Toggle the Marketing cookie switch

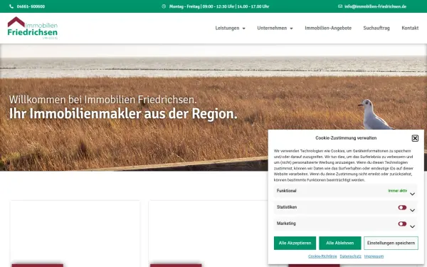[x=402, y=224]
